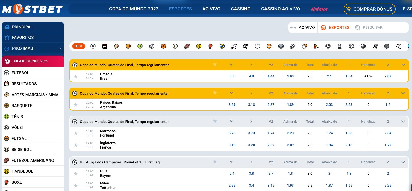Toggle favorite star on UEFA Liga dos Campeões header

pos(215,162)
